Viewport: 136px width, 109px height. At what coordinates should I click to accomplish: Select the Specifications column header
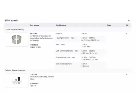tap(61, 25)
